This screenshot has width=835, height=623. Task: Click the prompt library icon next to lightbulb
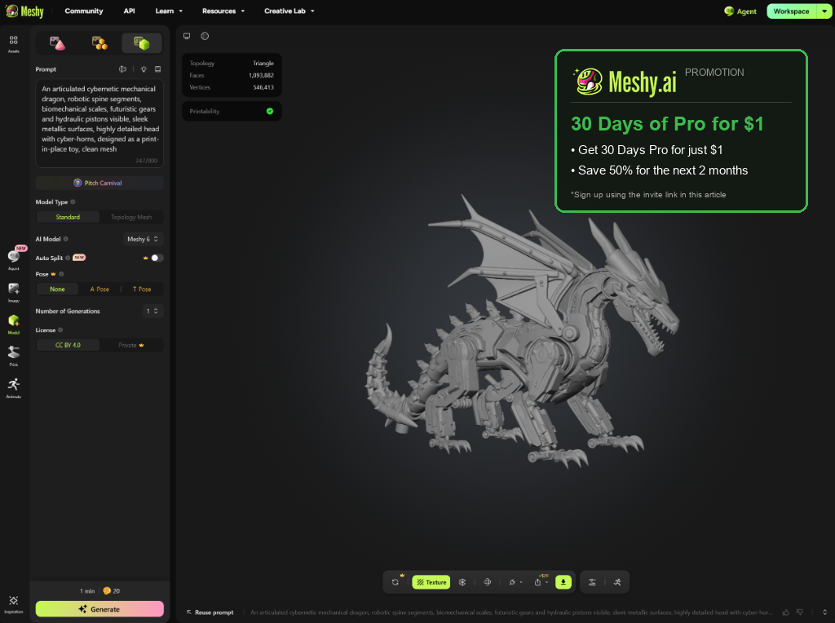(158, 69)
